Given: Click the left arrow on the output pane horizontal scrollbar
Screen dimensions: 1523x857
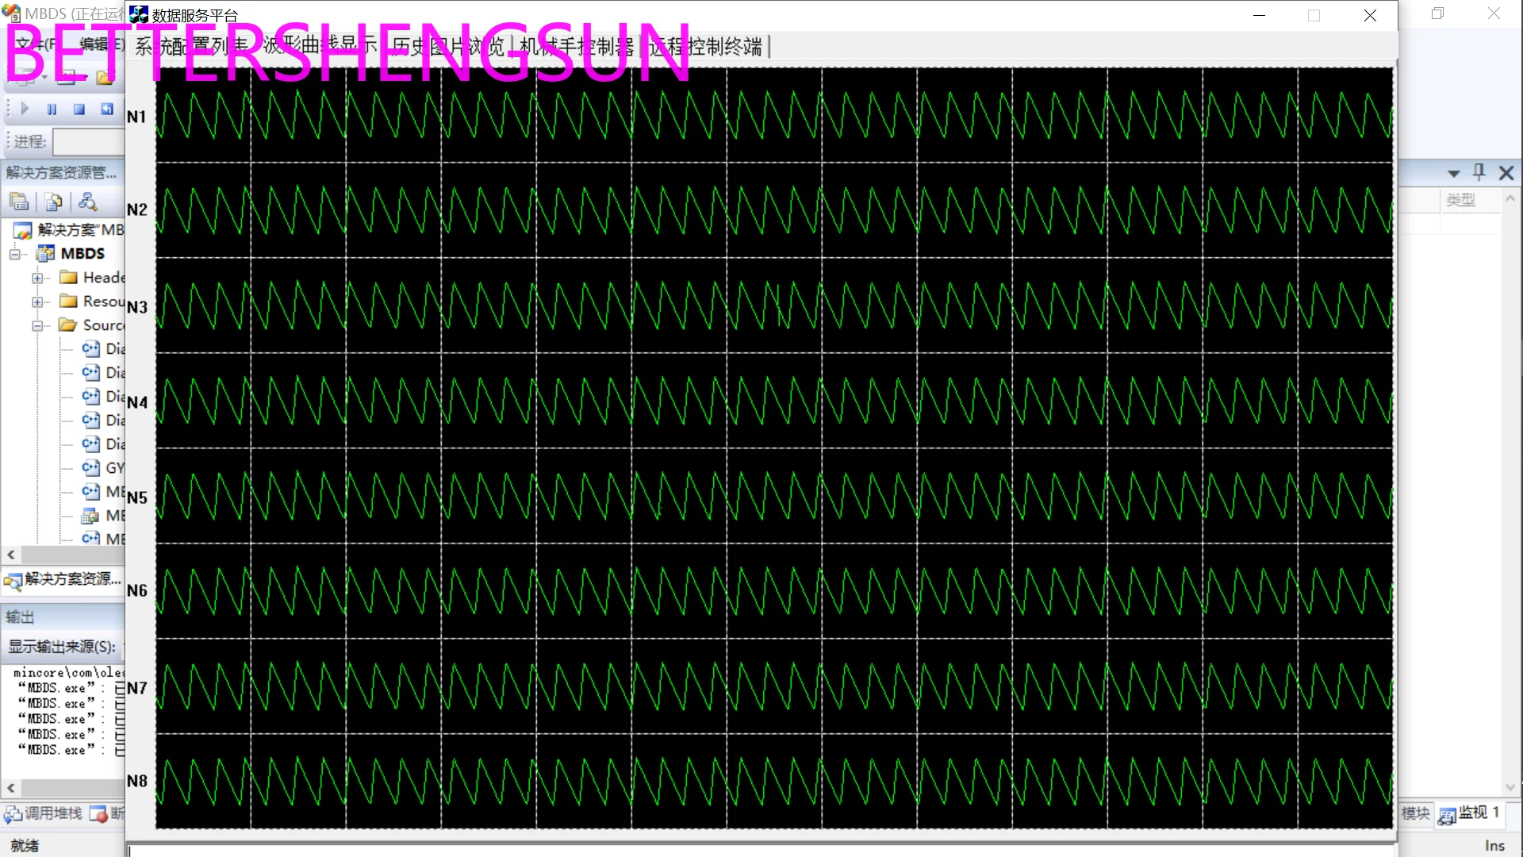Looking at the screenshot, I should pyautogui.click(x=11, y=788).
